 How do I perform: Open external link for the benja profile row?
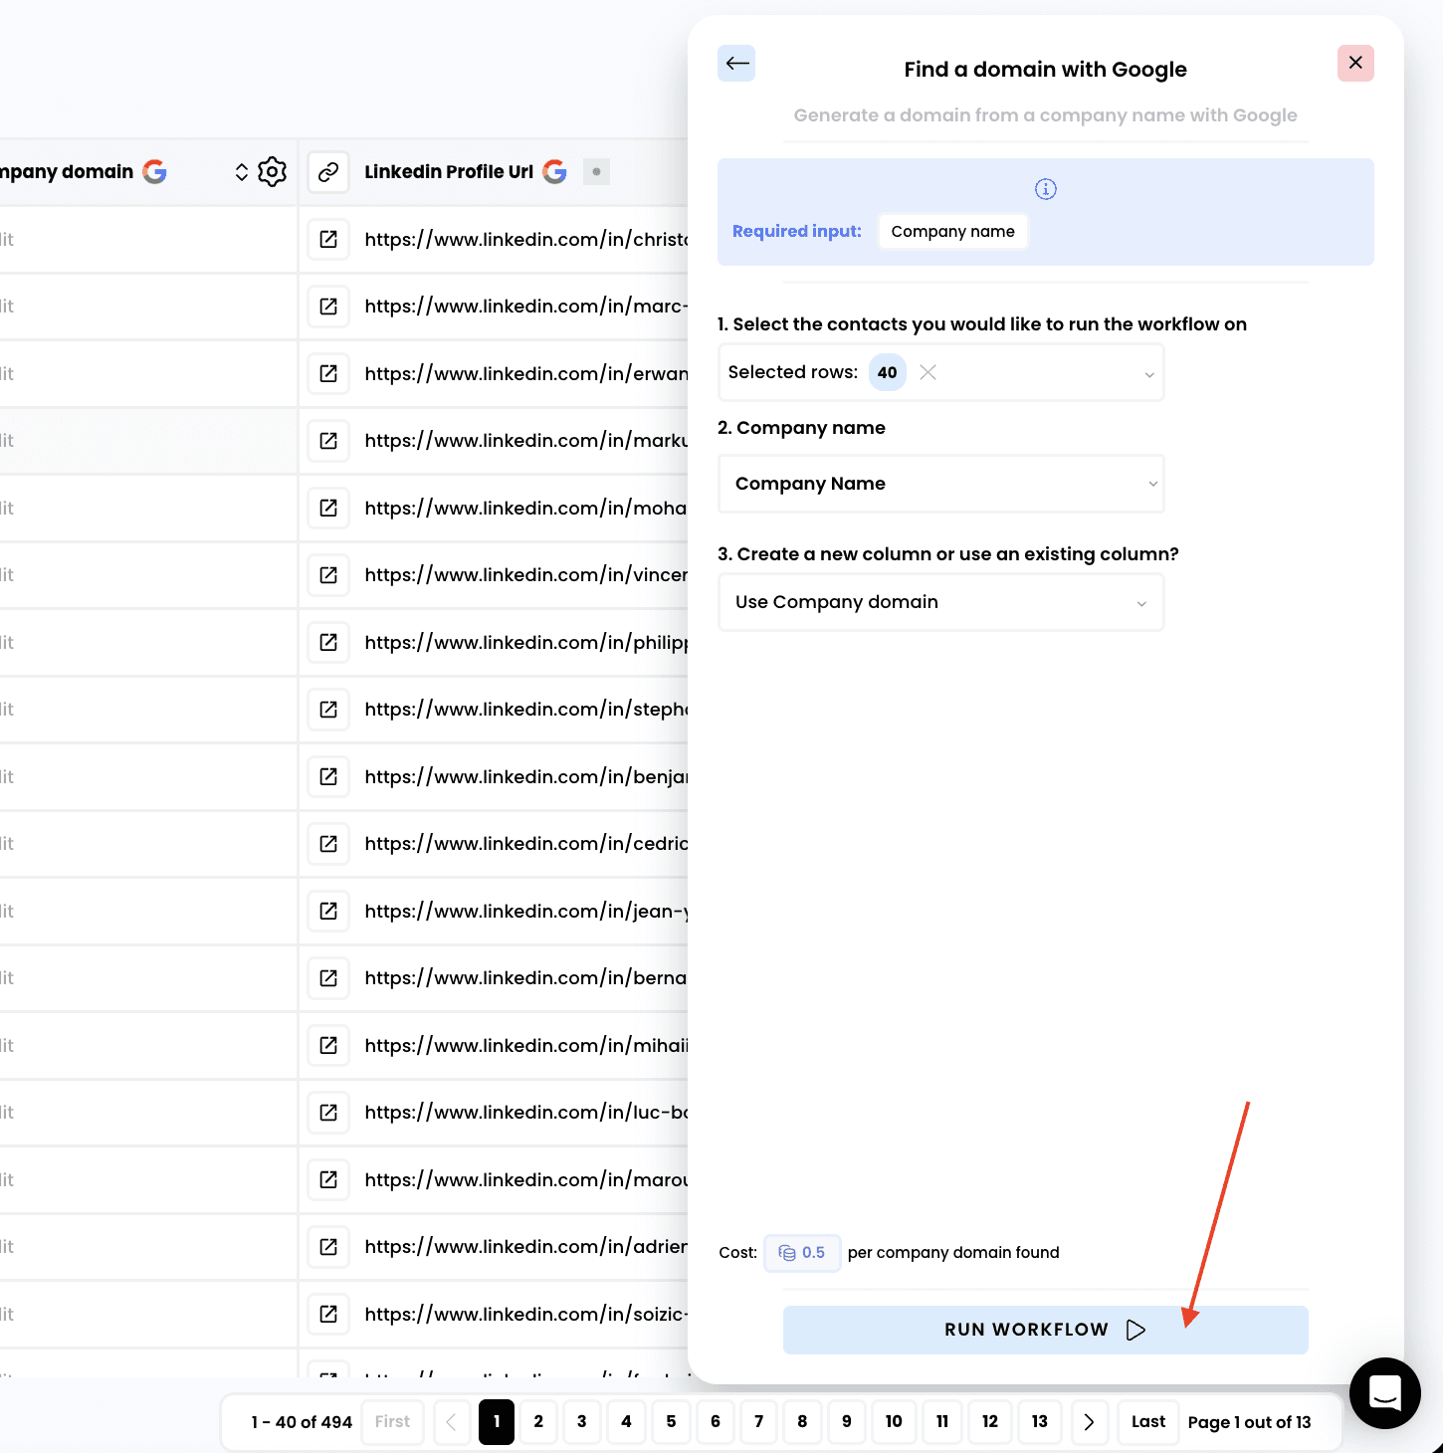pos(328,776)
